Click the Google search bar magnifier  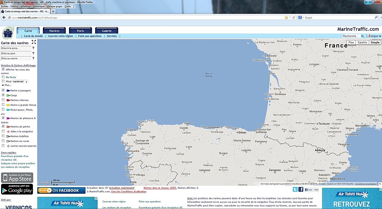(376, 17)
